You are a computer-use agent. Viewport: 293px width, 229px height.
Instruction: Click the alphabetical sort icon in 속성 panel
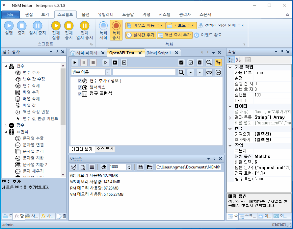238,60
